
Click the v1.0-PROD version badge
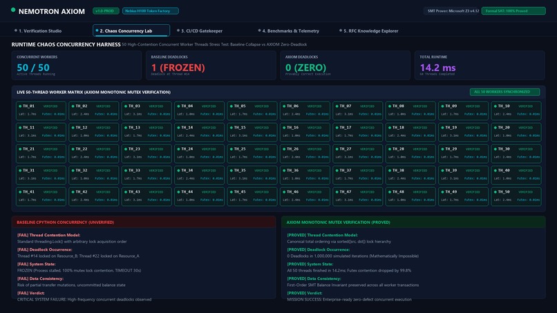pos(106,11)
